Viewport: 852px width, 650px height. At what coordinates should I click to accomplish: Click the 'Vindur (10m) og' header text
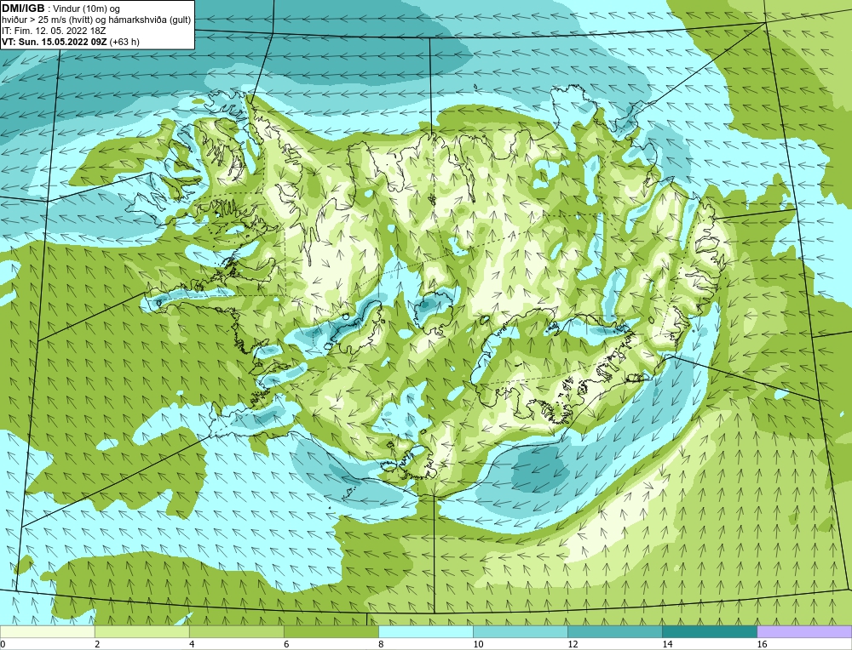[87, 9]
